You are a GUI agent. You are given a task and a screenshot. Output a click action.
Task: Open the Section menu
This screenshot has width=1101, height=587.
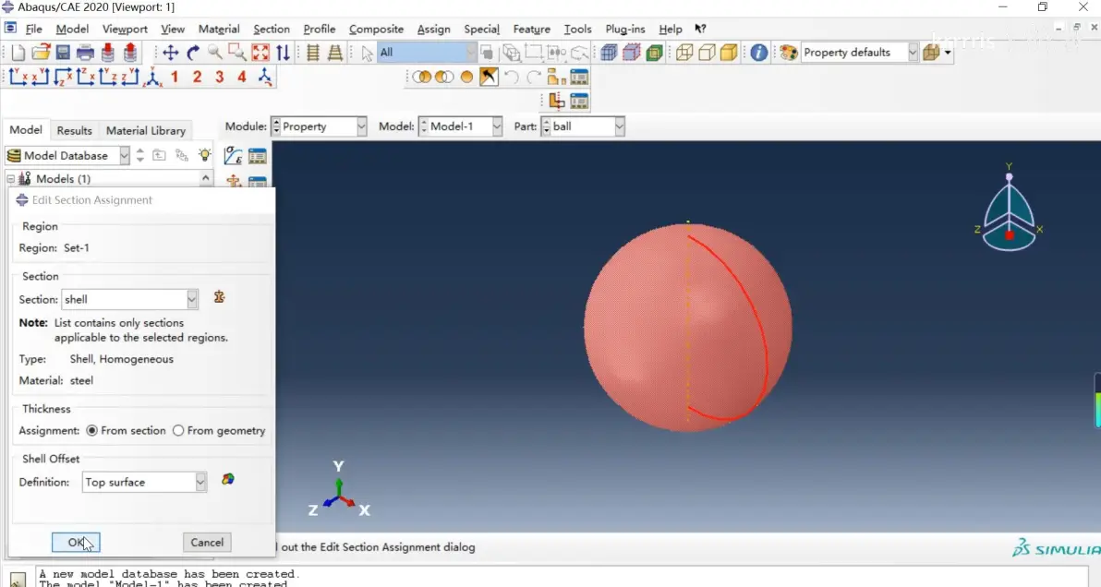271,29
